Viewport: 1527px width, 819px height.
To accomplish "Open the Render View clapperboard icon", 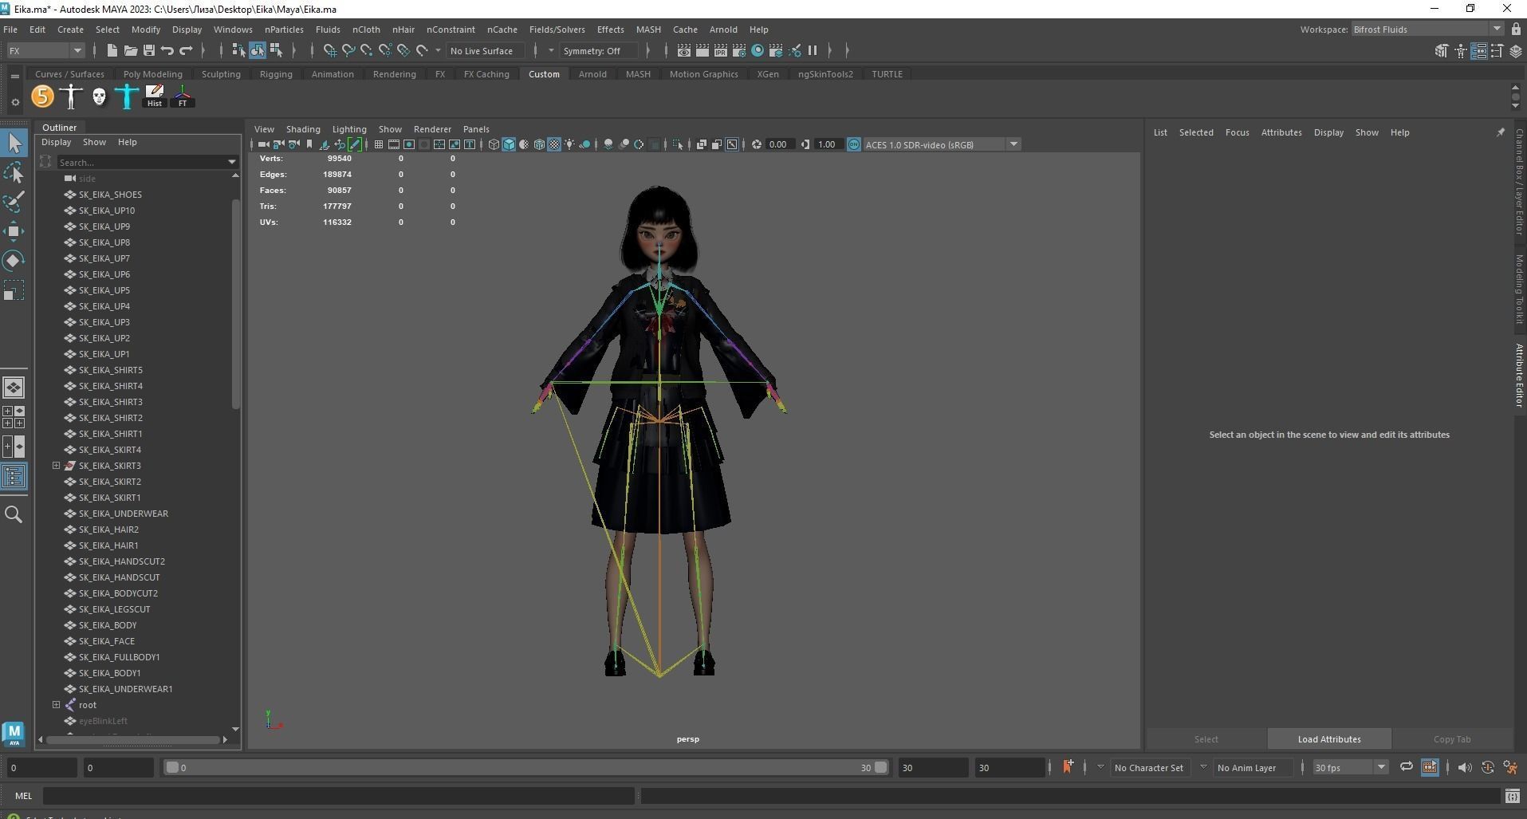I will pyautogui.click(x=684, y=50).
